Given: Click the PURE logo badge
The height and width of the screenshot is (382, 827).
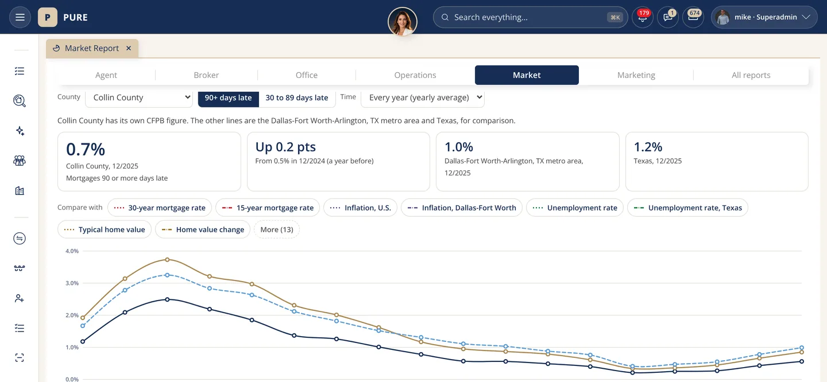Looking at the screenshot, I should [48, 17].
